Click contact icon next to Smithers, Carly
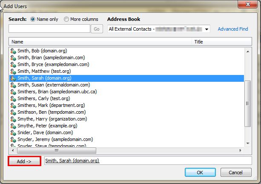 [13, 98]
